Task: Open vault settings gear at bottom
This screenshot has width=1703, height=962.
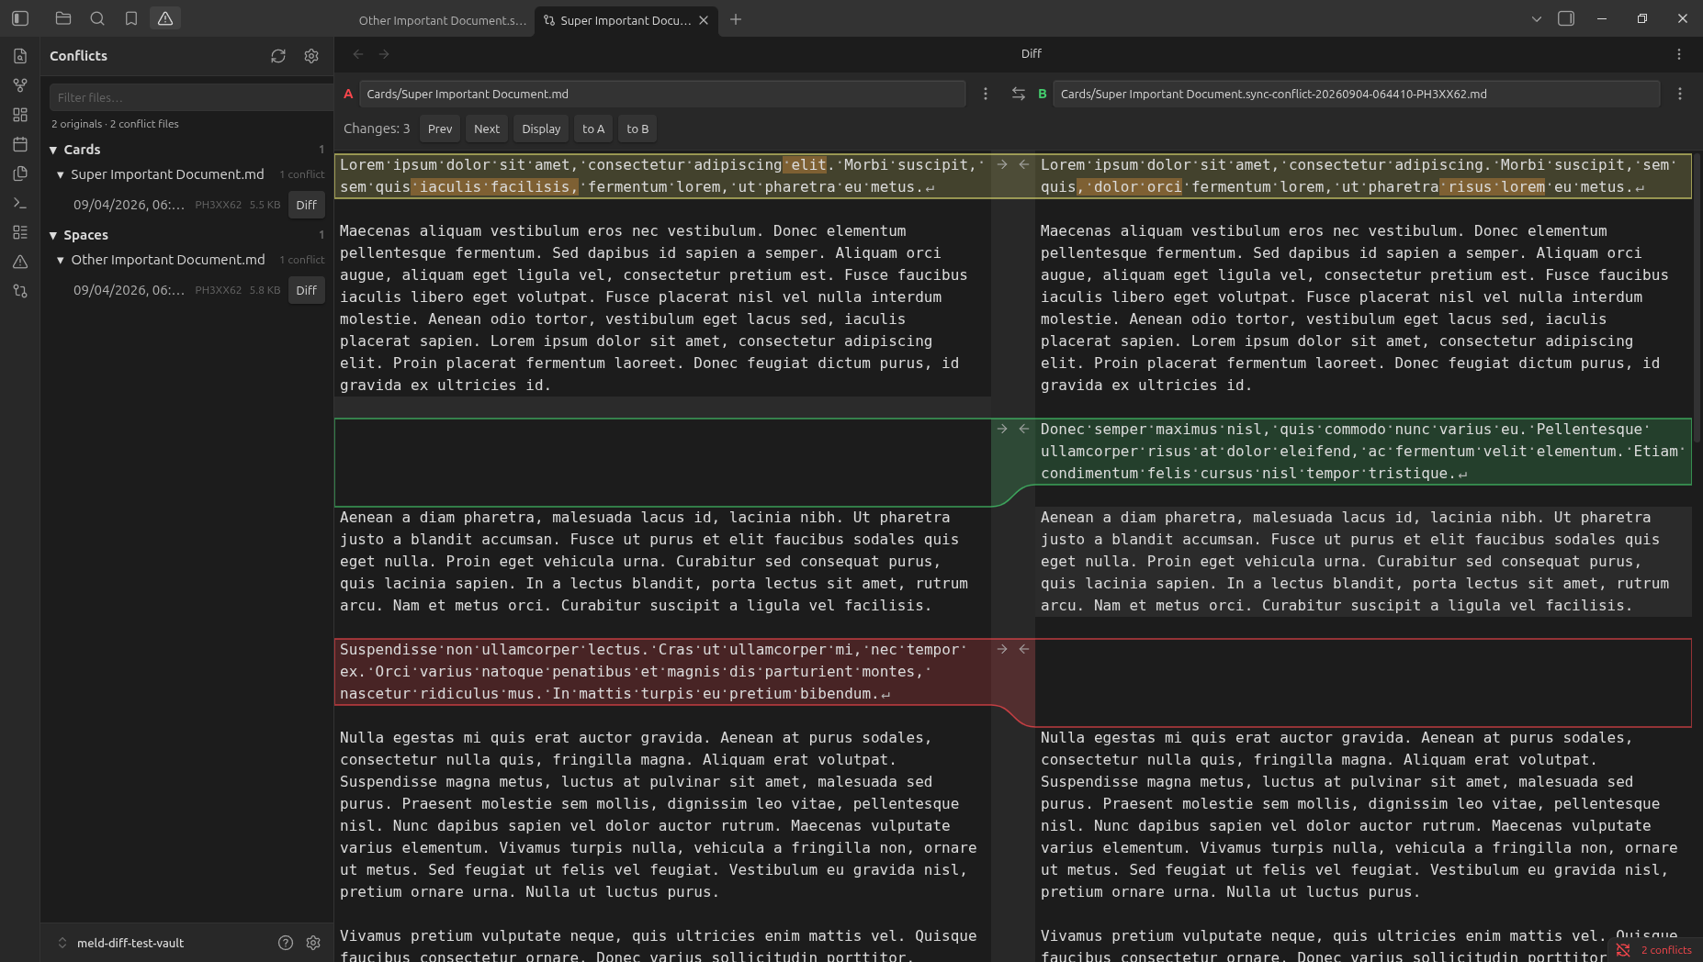Action: click(313, 943)
